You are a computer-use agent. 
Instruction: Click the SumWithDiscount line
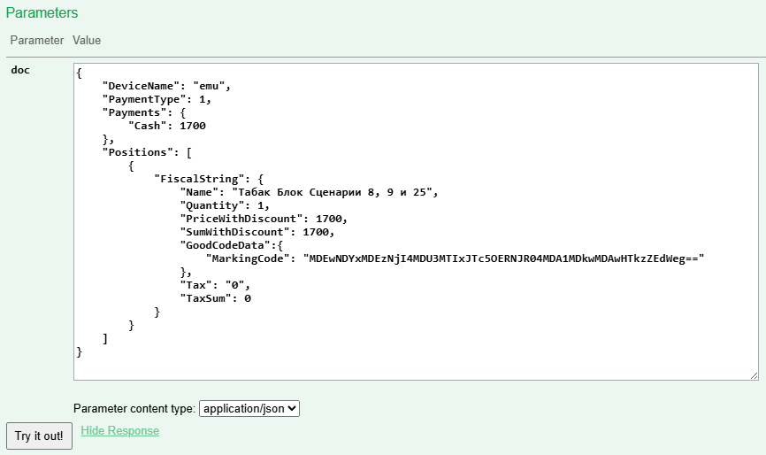[x=257, y=232]
